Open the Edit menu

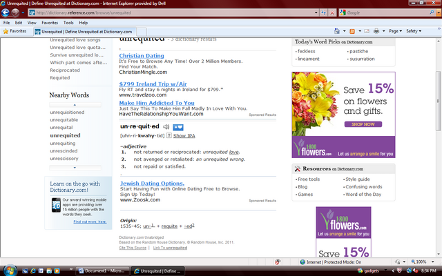(x=19, y=23)
